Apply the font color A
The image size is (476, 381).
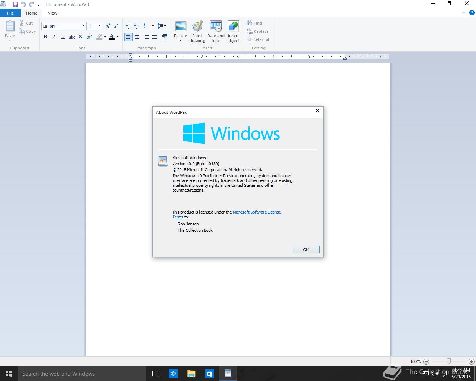pyautogui.click(x=112, y=37)
